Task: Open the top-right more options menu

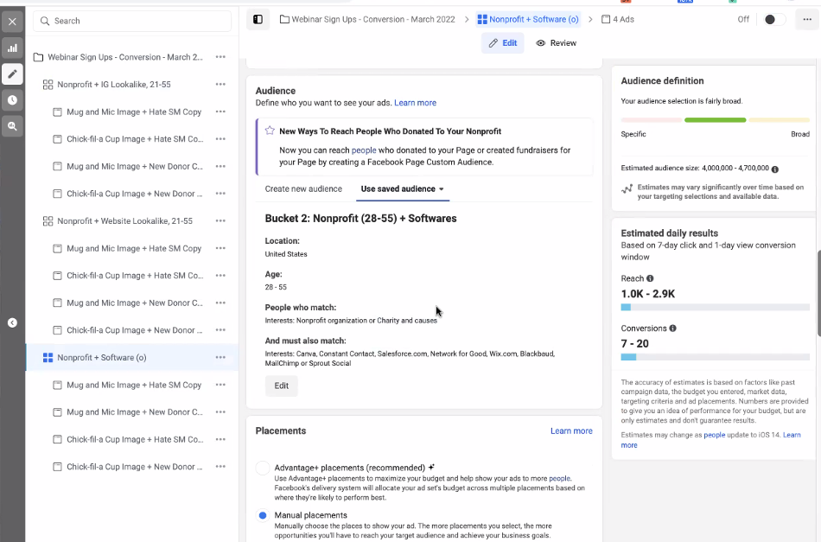Action: [805, 19]
